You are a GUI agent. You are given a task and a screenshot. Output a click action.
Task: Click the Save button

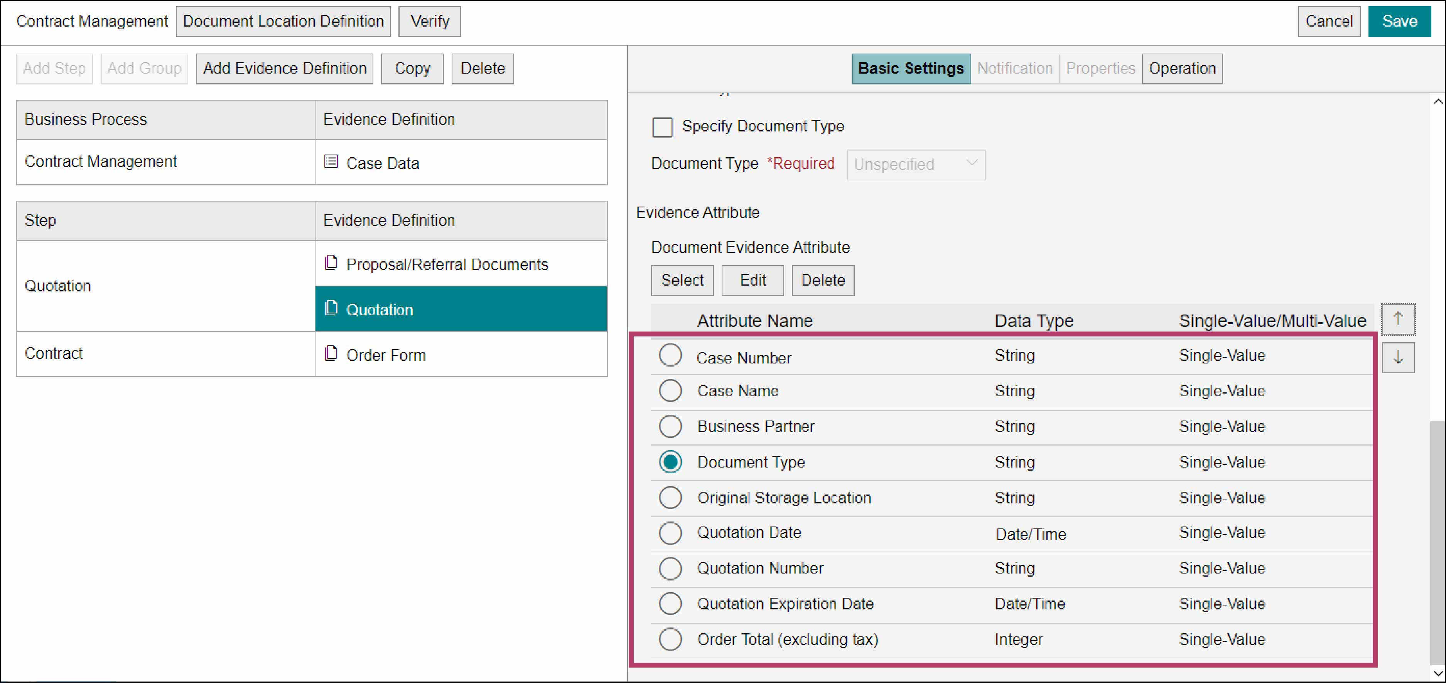tap(1399, 22)
